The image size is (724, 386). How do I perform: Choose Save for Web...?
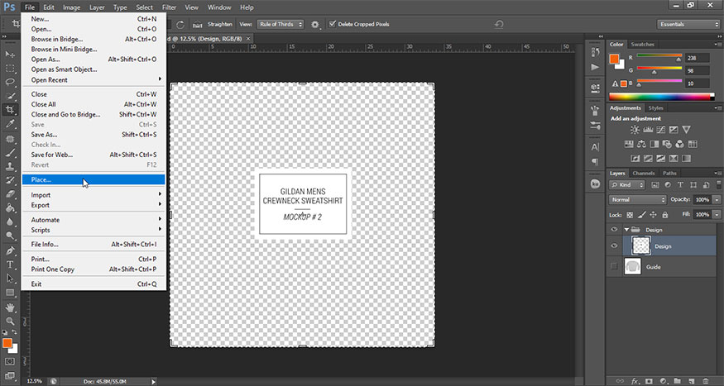[x=93, y=155]
